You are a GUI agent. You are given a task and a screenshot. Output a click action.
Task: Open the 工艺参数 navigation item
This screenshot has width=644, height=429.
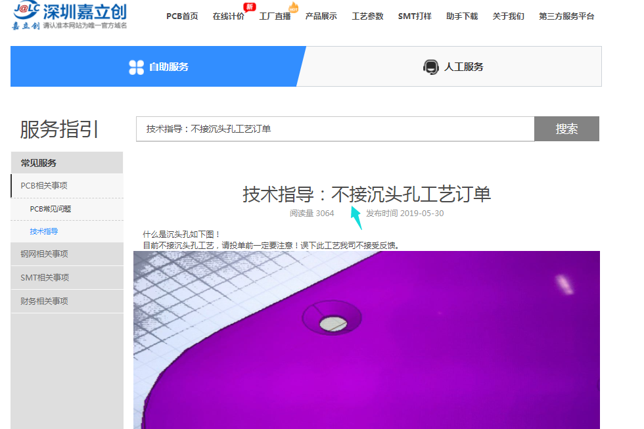pyautogui.click(x=368, y=16)
